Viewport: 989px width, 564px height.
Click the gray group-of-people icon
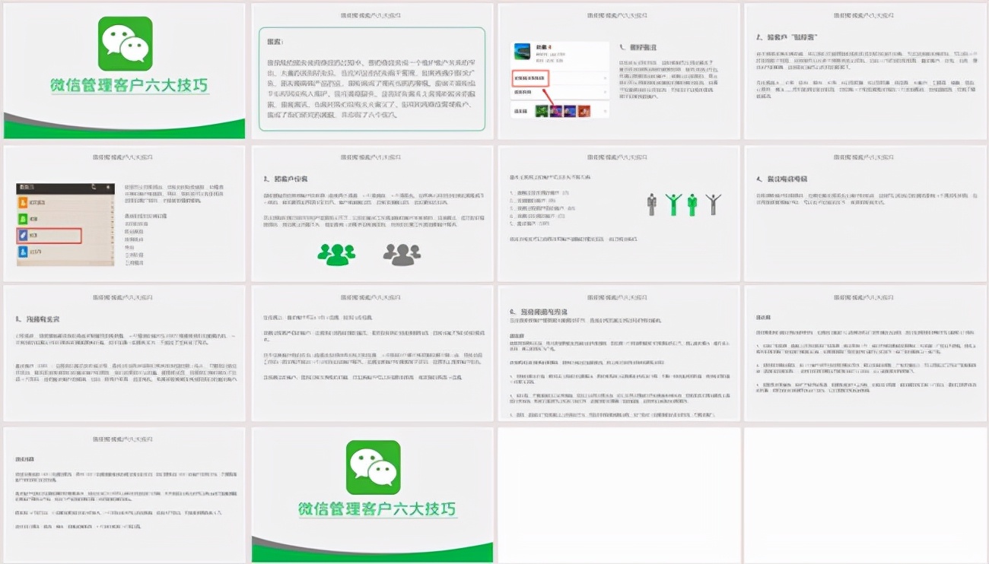point(402,255)
